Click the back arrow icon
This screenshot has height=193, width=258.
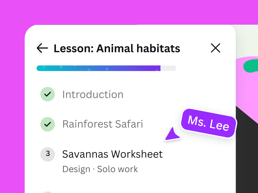click(x=42, y=48)
